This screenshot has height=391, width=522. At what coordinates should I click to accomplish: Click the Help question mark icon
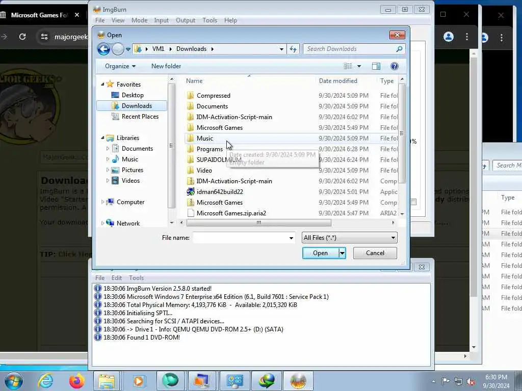tap(395, 66)
